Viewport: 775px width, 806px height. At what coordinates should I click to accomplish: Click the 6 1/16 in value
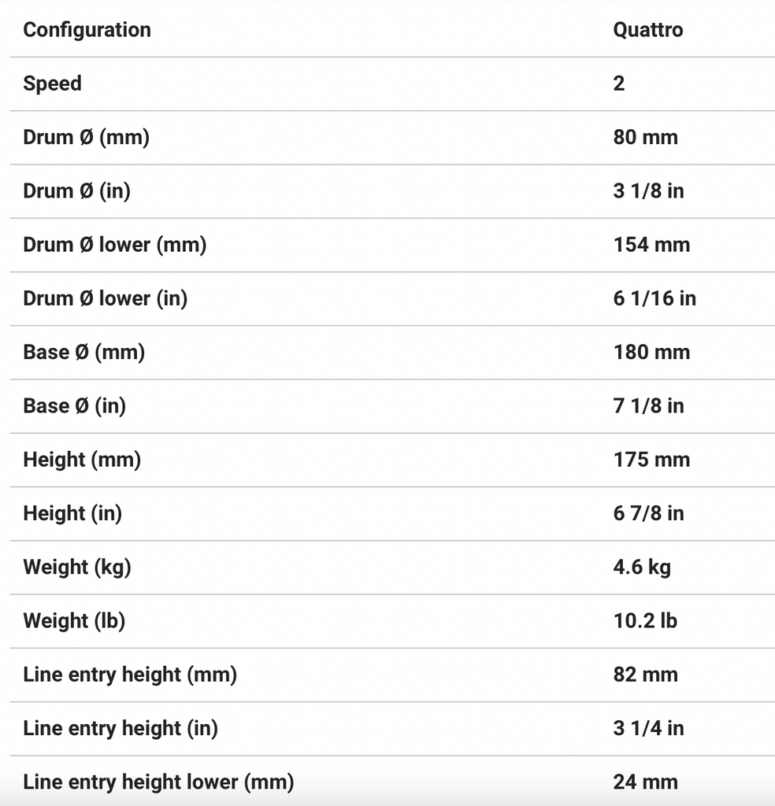click(654, 298)
